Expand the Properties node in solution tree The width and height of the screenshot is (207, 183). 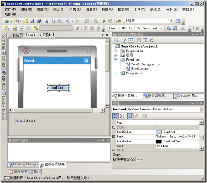pyautogui.click(x=115, y=51)
